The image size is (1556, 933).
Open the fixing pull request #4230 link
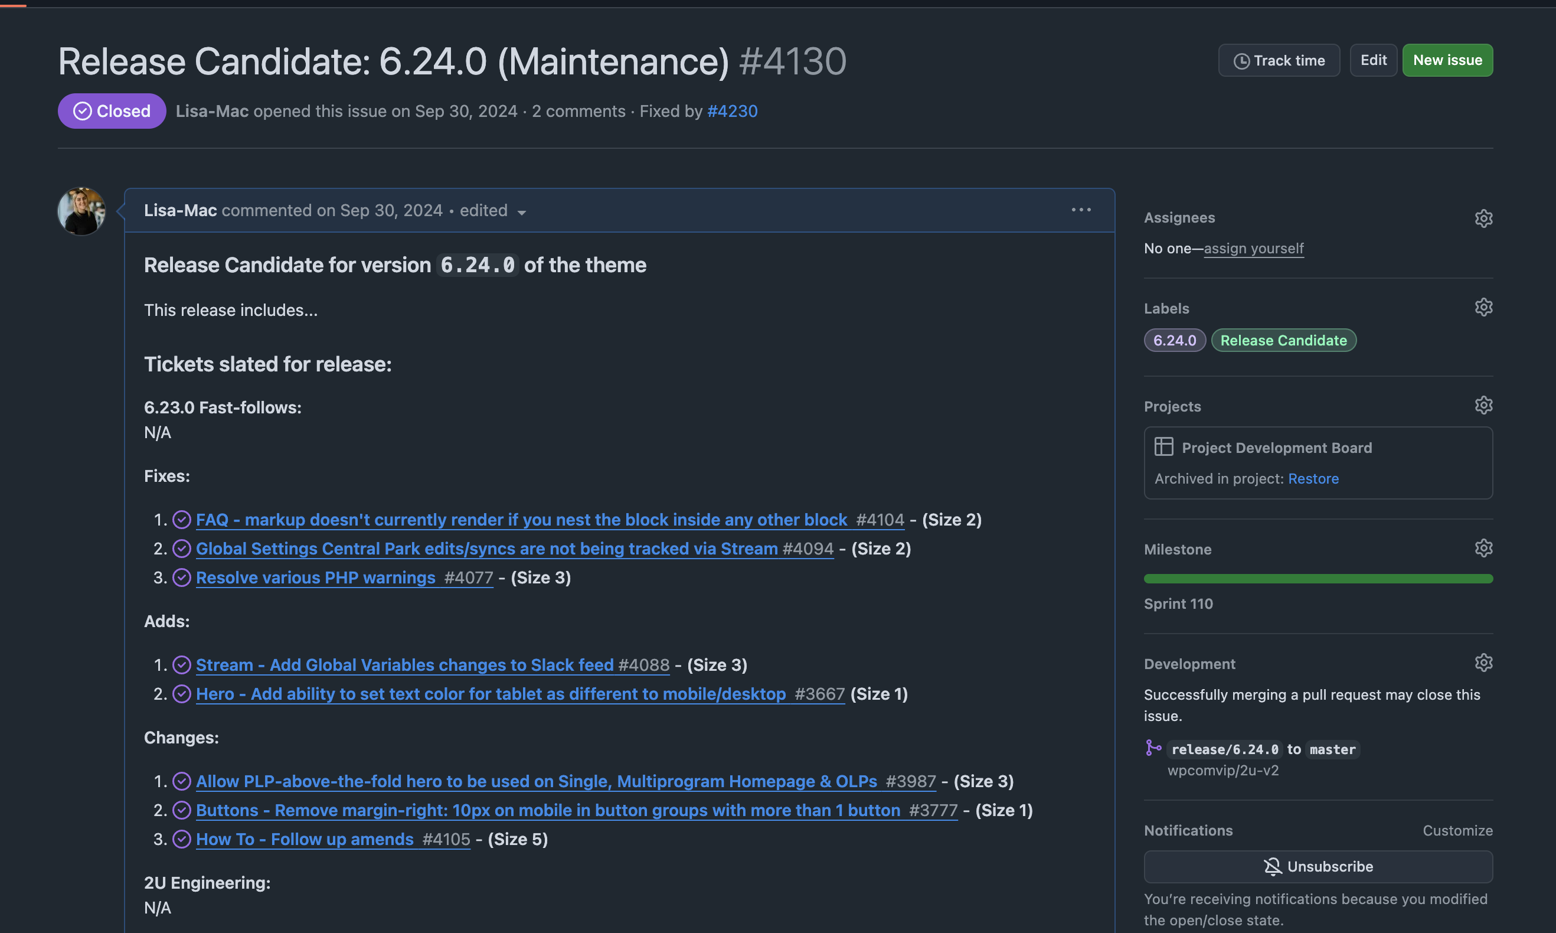(732, 111)
